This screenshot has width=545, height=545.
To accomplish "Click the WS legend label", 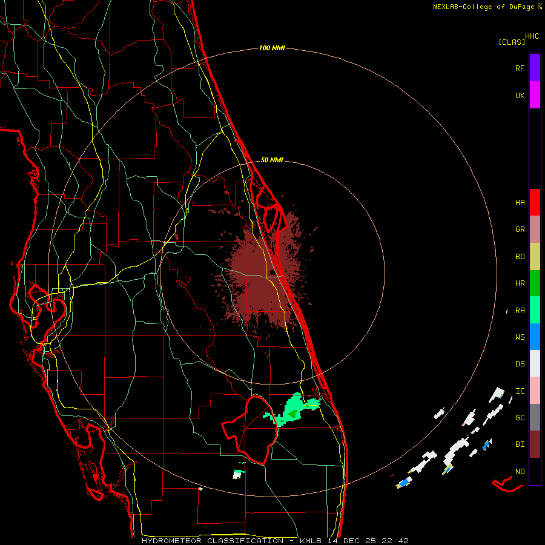I will [520, 337].
